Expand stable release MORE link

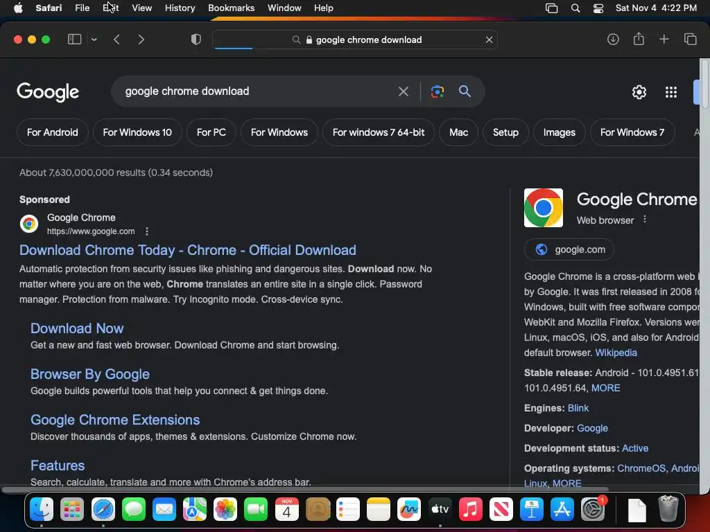pos(605,388)
